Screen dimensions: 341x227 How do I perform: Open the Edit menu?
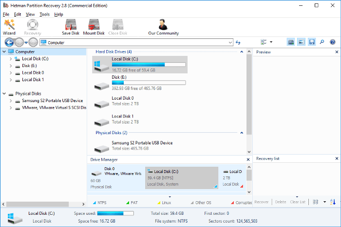tap(18, 14)
